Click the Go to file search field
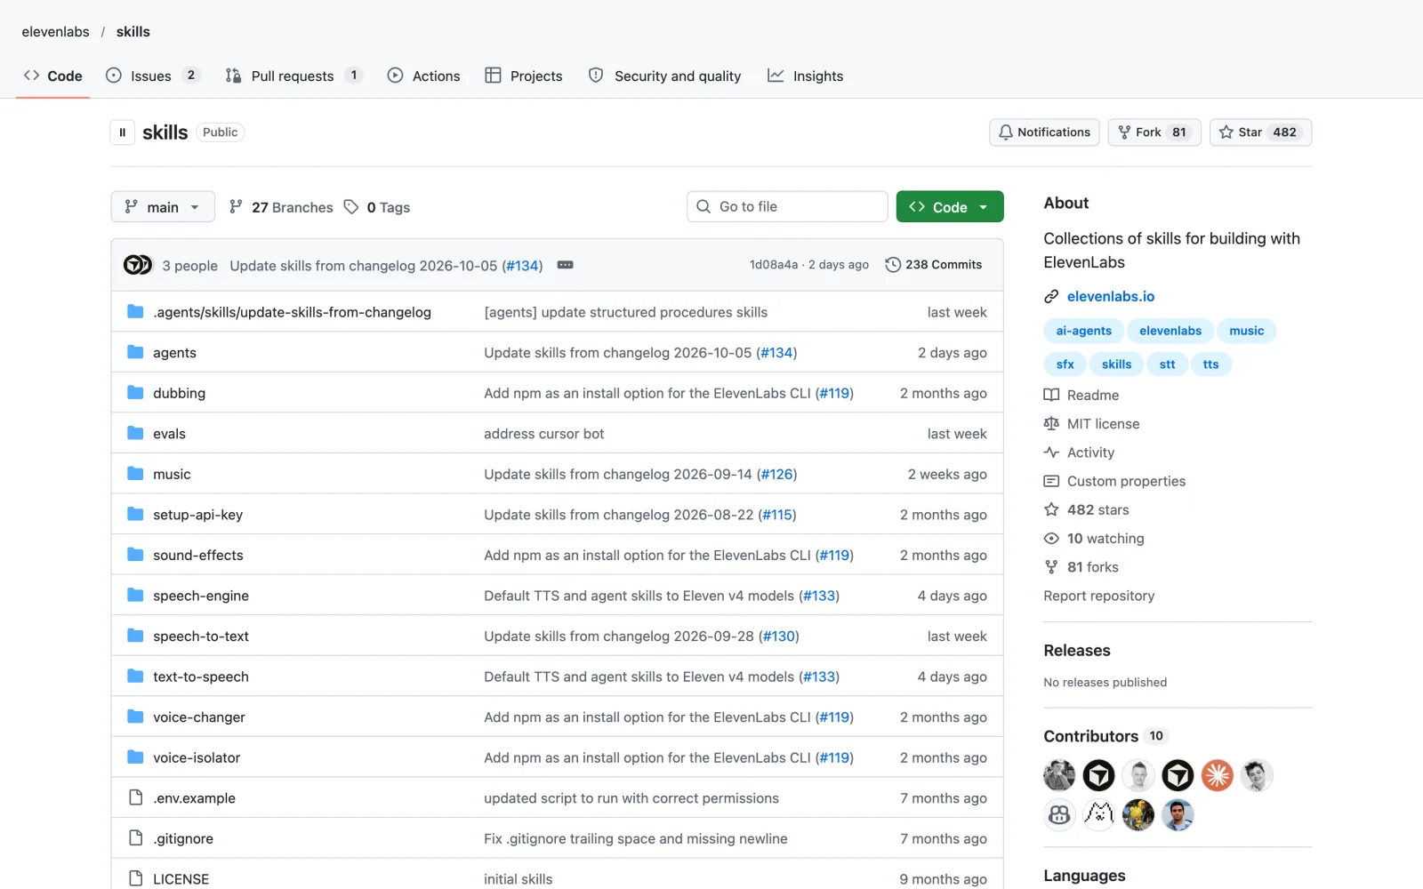 [787, 206]
